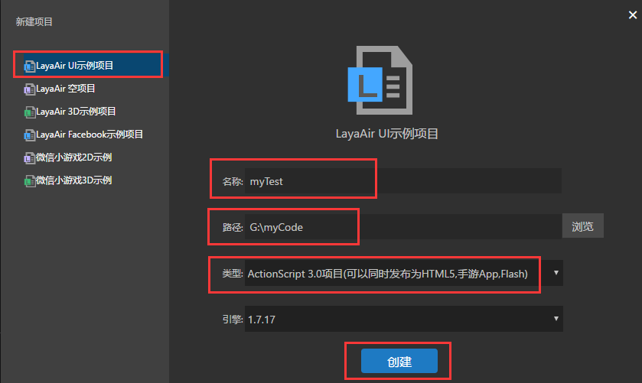Select LayaAir UI示例项目 template label
The width and height of the screenshot is (642, 383).
pyautogui.click(x=74, y=66)
